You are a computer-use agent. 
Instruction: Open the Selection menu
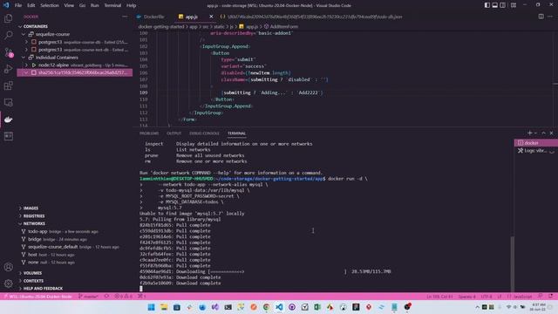click(50, 5)
